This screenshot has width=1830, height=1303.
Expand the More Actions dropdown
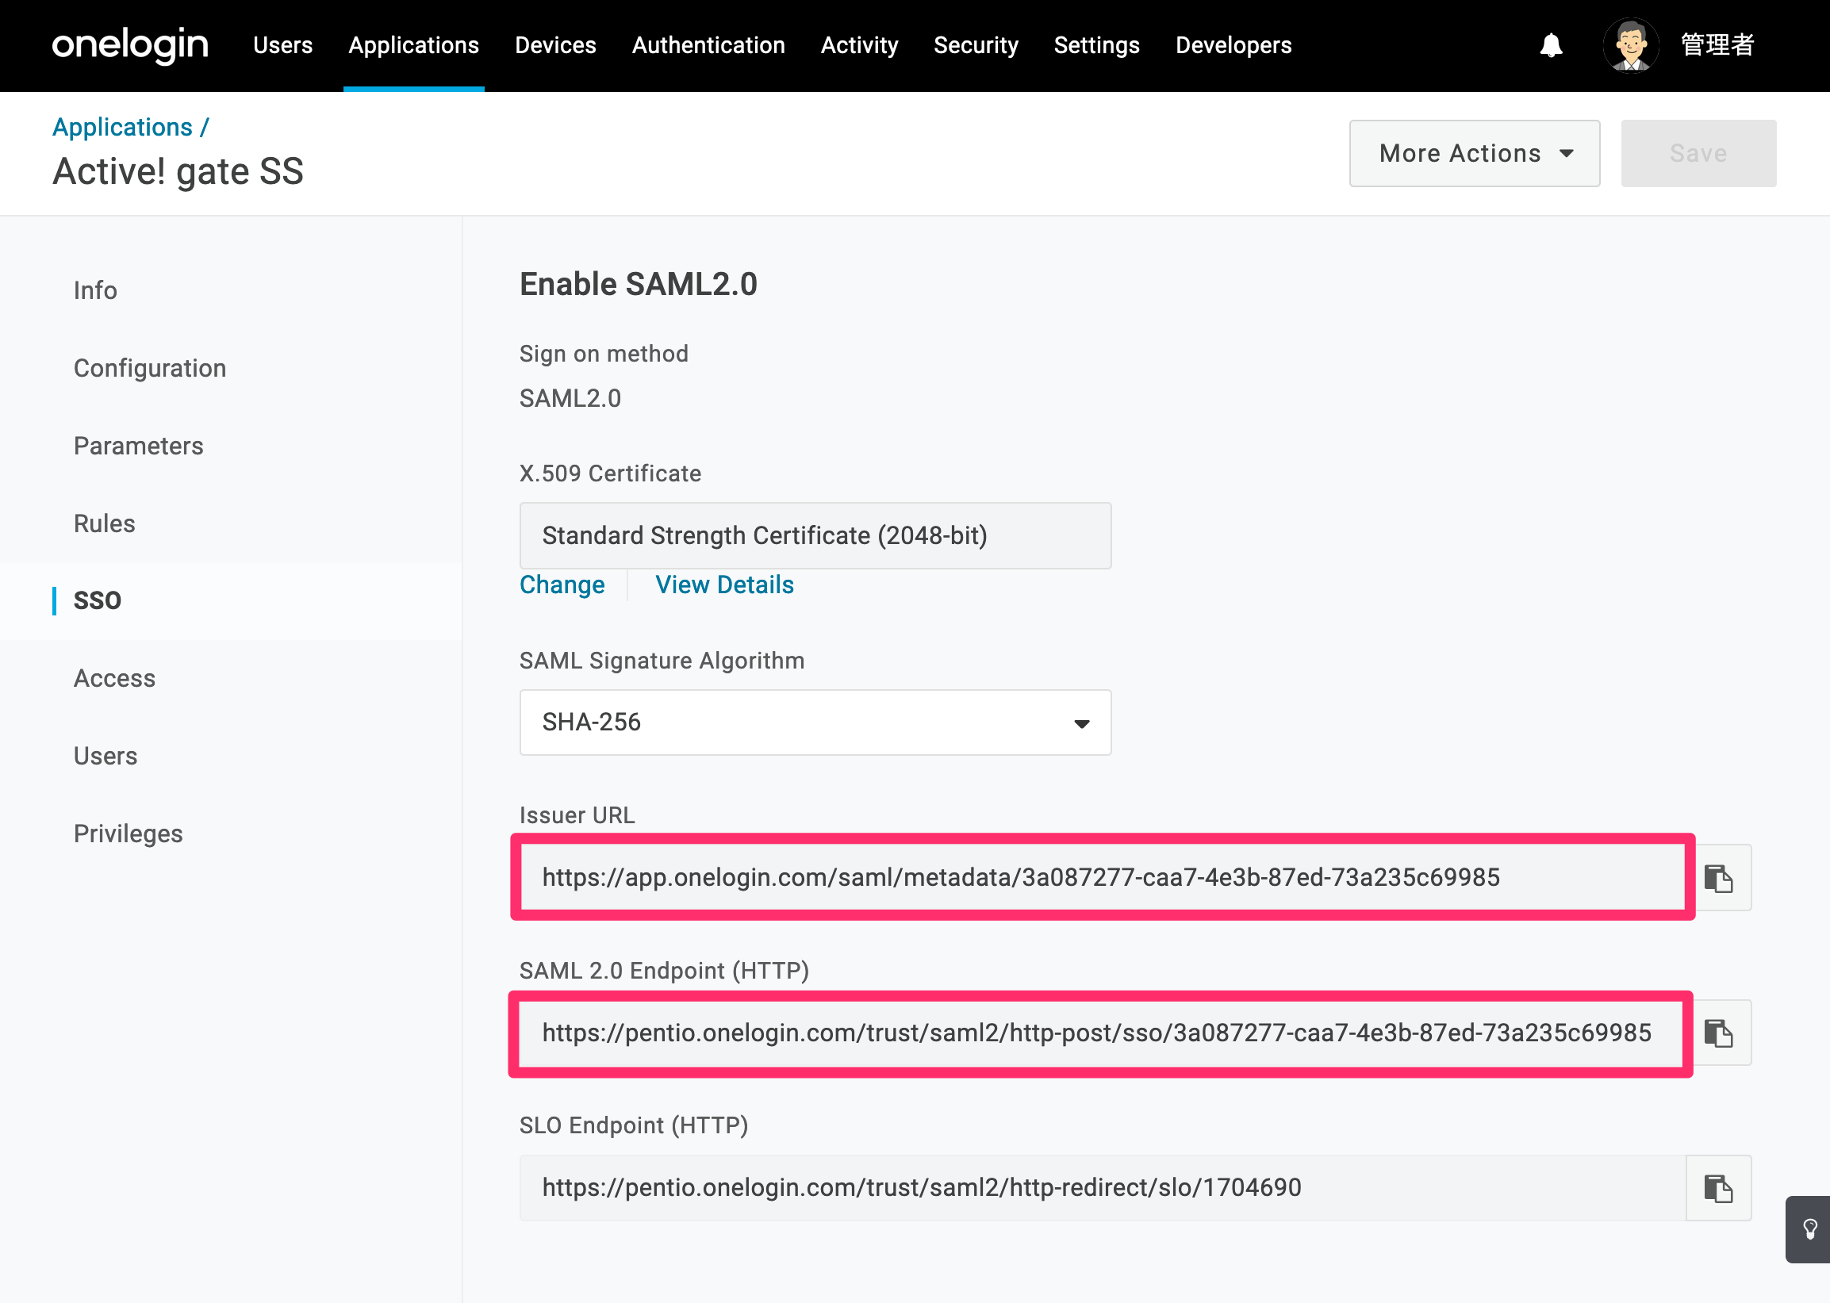pyautogui.click(x=1475, y=153)
